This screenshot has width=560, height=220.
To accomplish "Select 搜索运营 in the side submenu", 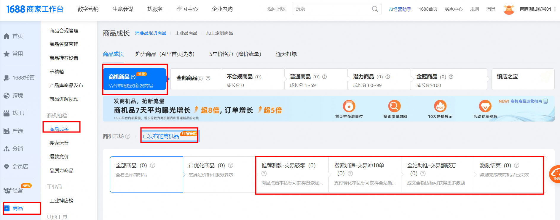I will point(59,143).
